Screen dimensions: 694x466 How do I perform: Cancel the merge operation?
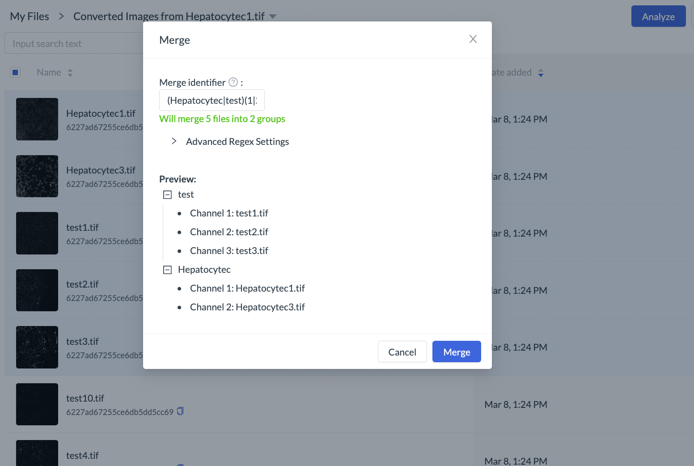pos(402,352)
